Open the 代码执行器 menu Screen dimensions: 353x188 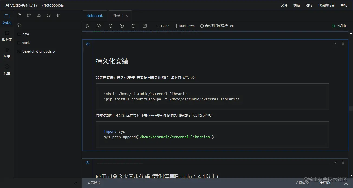coord(326,5)
